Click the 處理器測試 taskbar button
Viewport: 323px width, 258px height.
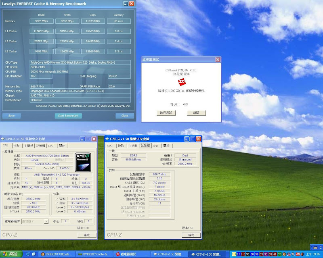(x=132, y=254)
